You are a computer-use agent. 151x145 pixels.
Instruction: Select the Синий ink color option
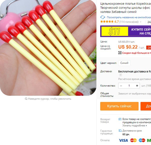click(124, 63)
